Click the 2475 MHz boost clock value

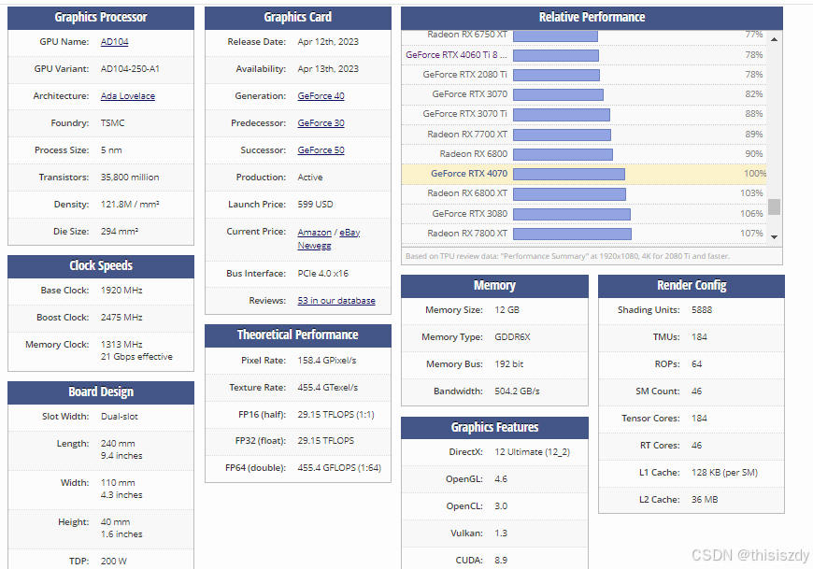(121, 317)
